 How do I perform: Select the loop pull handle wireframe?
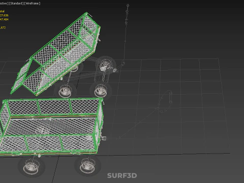pyautogui.click(x=165, y=102)
